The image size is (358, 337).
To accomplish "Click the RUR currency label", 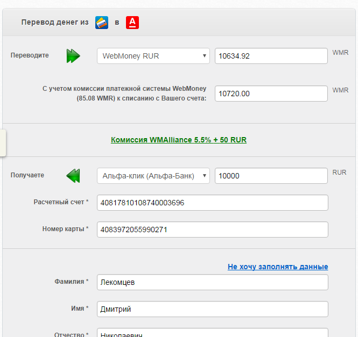I will 339,173.
